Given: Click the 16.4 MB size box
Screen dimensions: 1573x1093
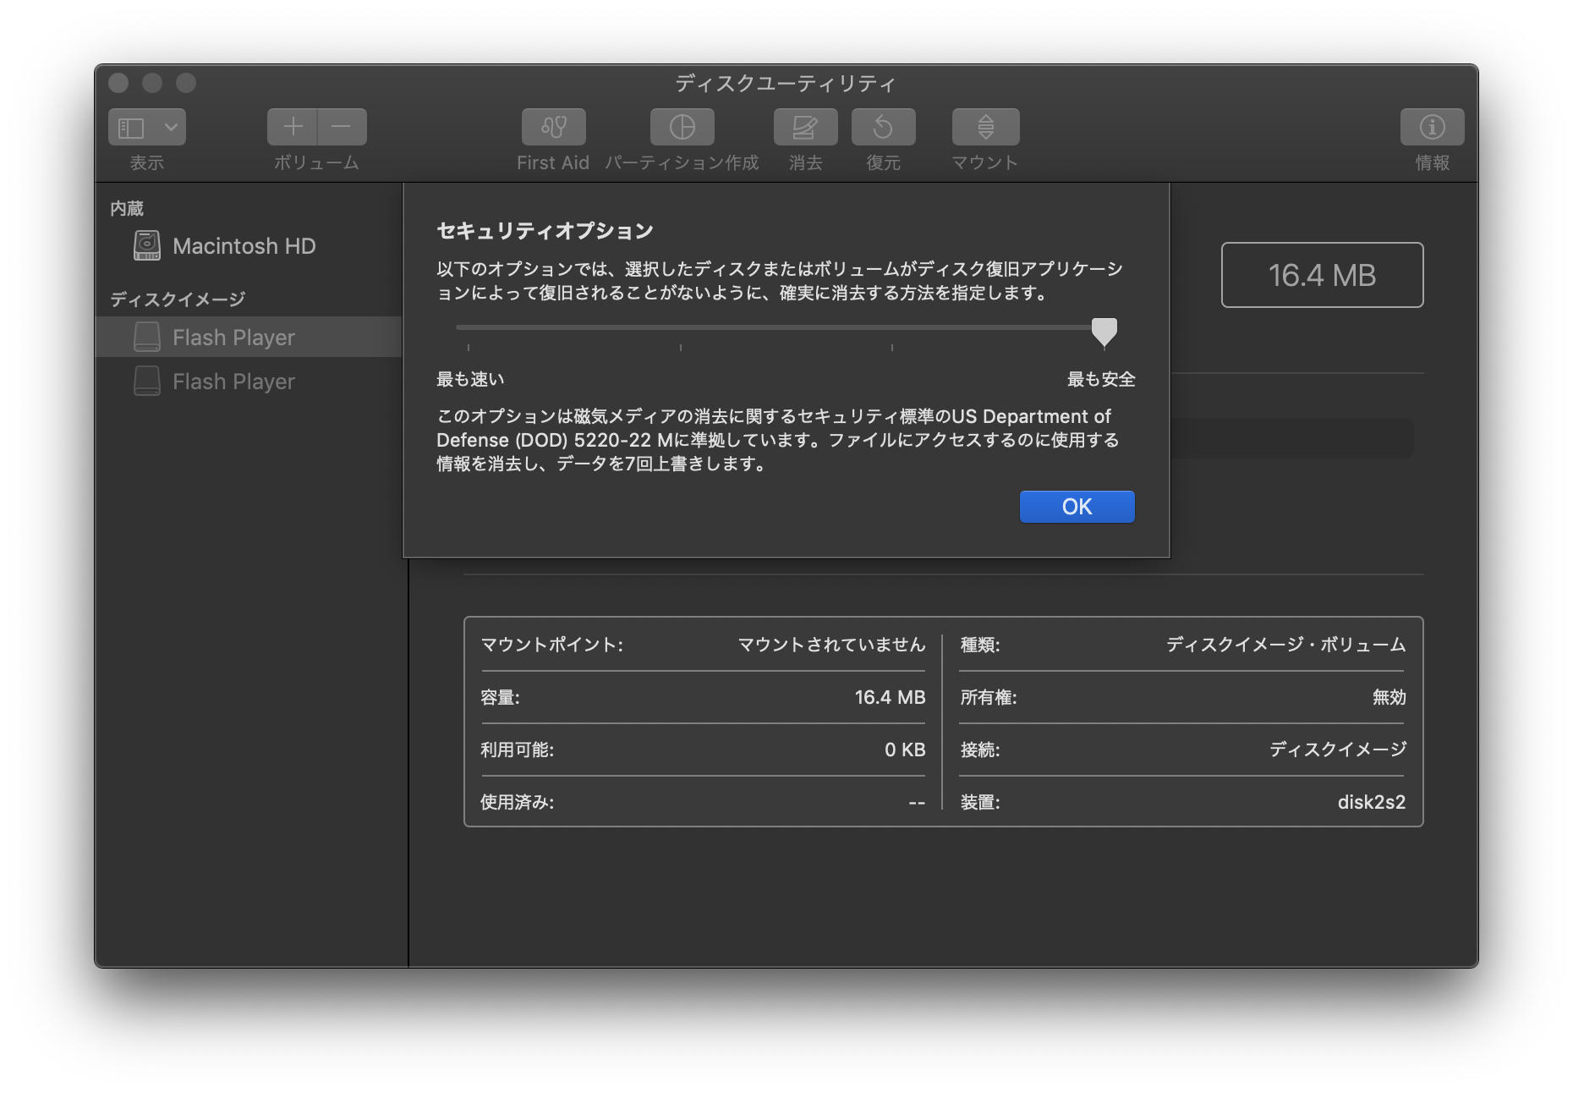Looking at the screenshot, I should pos(1322,275).
